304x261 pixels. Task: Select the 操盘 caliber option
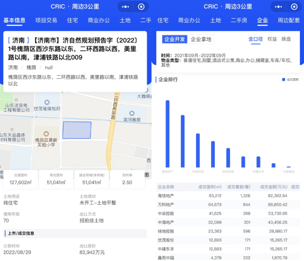(x=286, y=39)
